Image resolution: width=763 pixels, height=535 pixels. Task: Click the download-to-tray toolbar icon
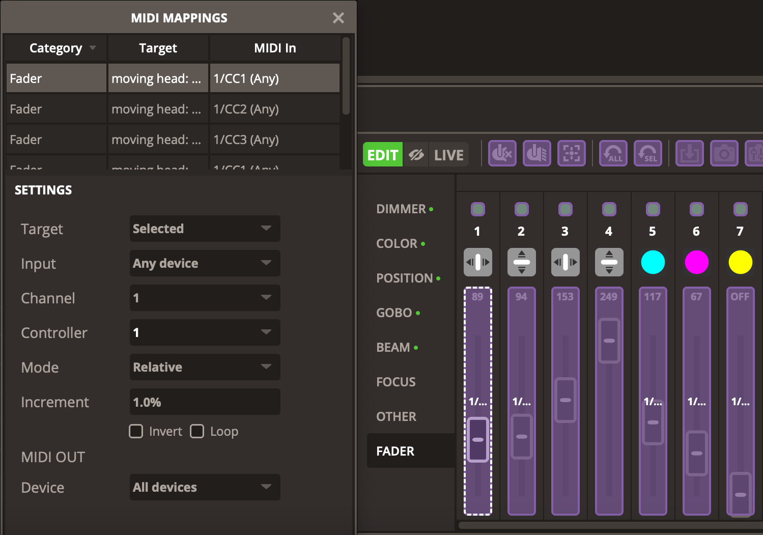689,153
